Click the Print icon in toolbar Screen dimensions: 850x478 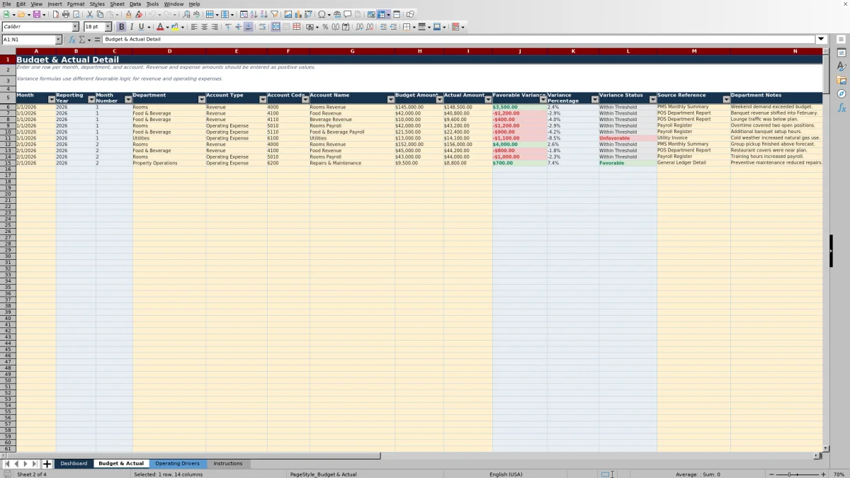65,14
